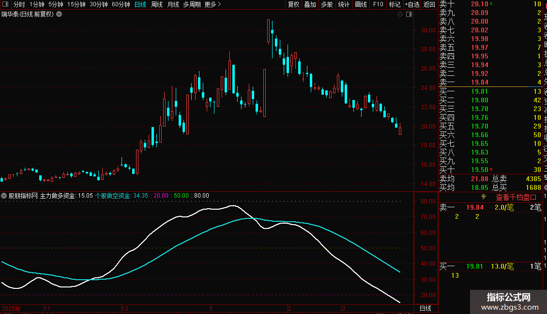Toggle the right panel layout icon

[409, 14]
